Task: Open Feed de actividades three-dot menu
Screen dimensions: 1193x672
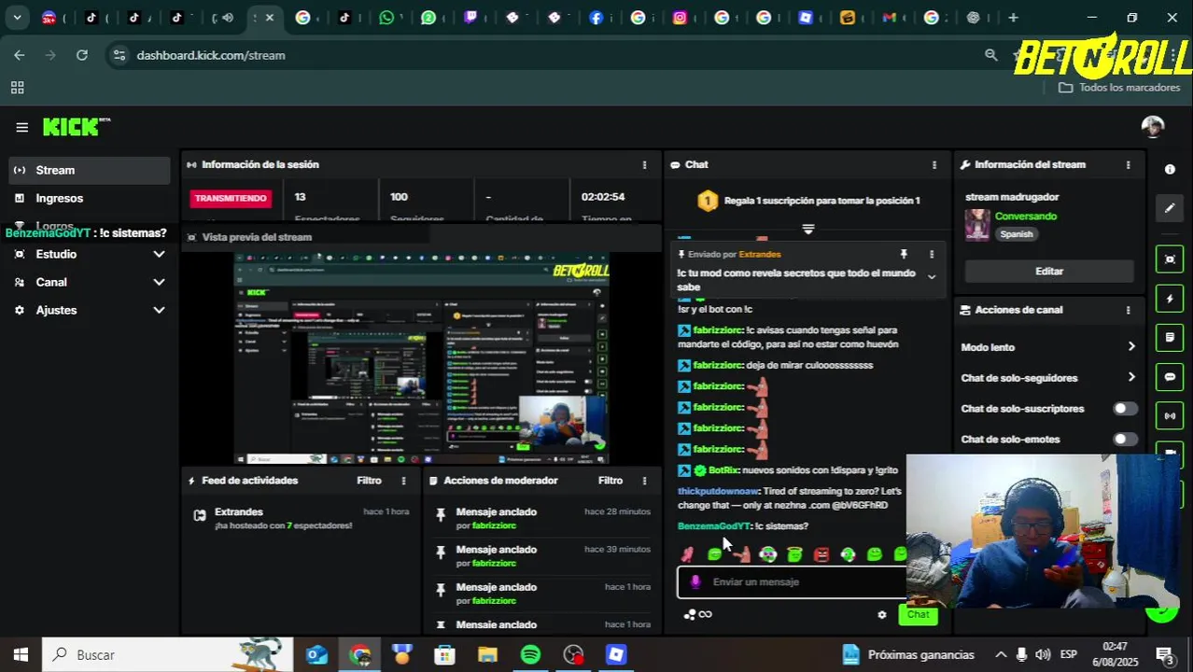Action: coord(403,481)
